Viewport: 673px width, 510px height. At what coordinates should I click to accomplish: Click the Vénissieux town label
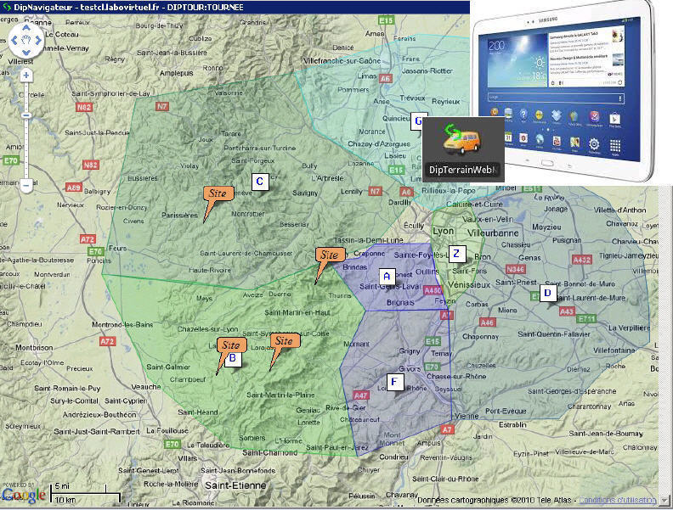coord(469,284)
